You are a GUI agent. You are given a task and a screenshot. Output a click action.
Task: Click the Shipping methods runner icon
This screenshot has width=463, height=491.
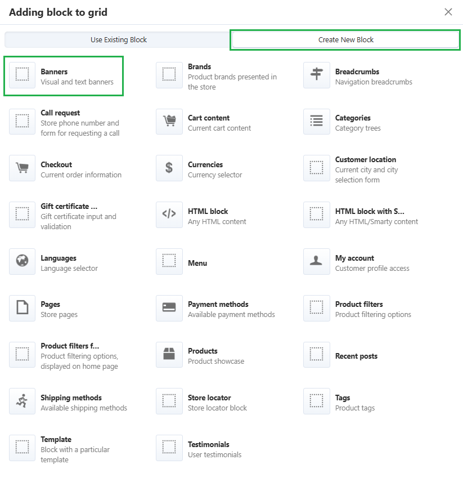(x=22, y=401)
